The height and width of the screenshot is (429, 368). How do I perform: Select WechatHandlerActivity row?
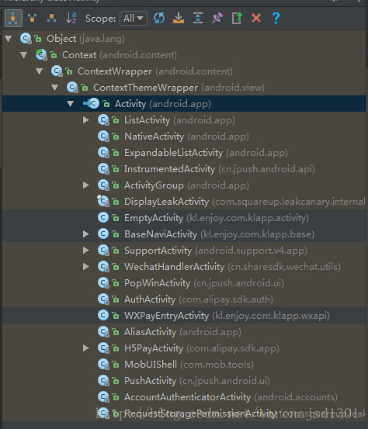coord(184,267)
